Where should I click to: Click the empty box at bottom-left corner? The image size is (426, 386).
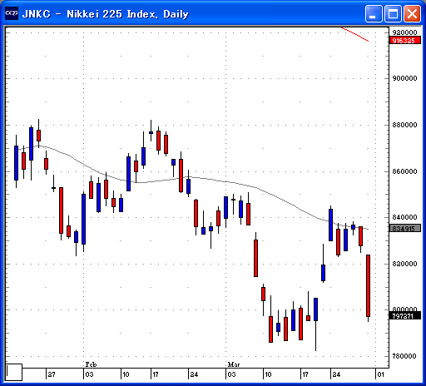pos(13,372)
